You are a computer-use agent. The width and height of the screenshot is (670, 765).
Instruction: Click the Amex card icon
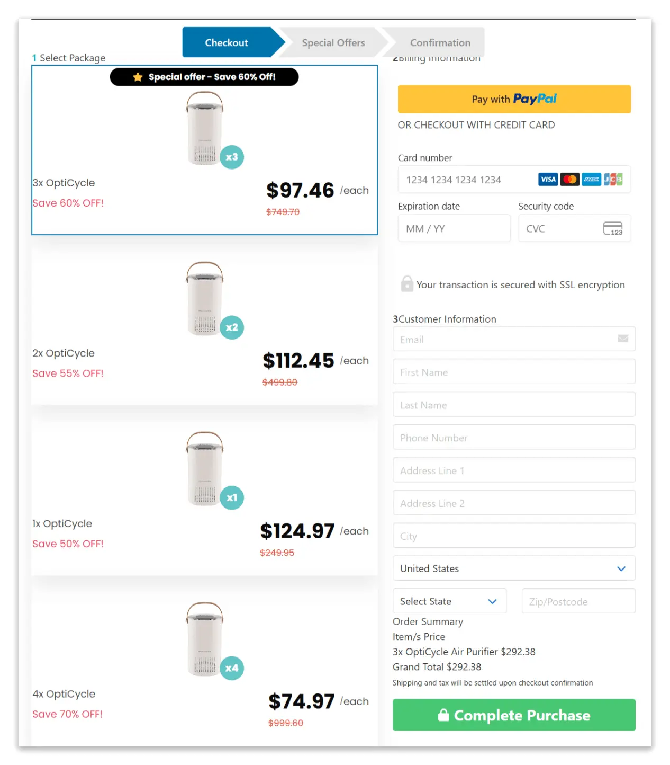coord(591,179)
